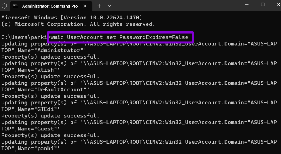Viewport: 281px width, 154px height.
Task: Expand the new tab profile dropdown chevron
Action: pos(109,6)
